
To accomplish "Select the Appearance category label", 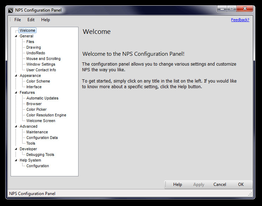I will pyautogui.click(x=30, y=75).
